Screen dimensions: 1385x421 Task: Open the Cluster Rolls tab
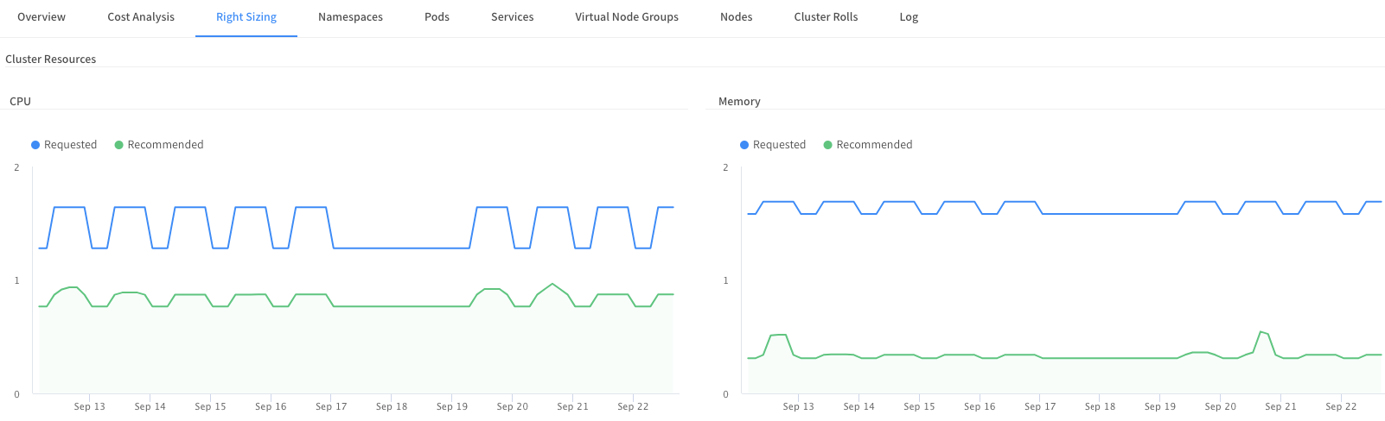826,17
